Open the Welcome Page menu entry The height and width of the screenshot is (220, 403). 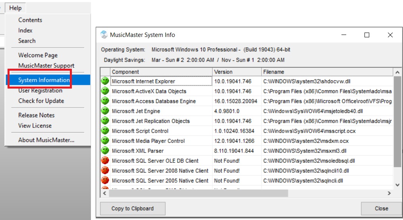pyautogui.click(x=38, y=55)
